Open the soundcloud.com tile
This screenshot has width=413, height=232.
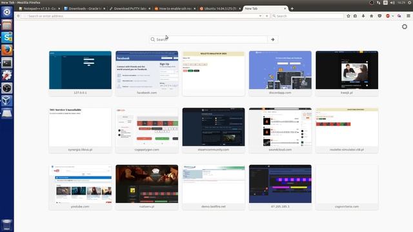coord(280,130)
